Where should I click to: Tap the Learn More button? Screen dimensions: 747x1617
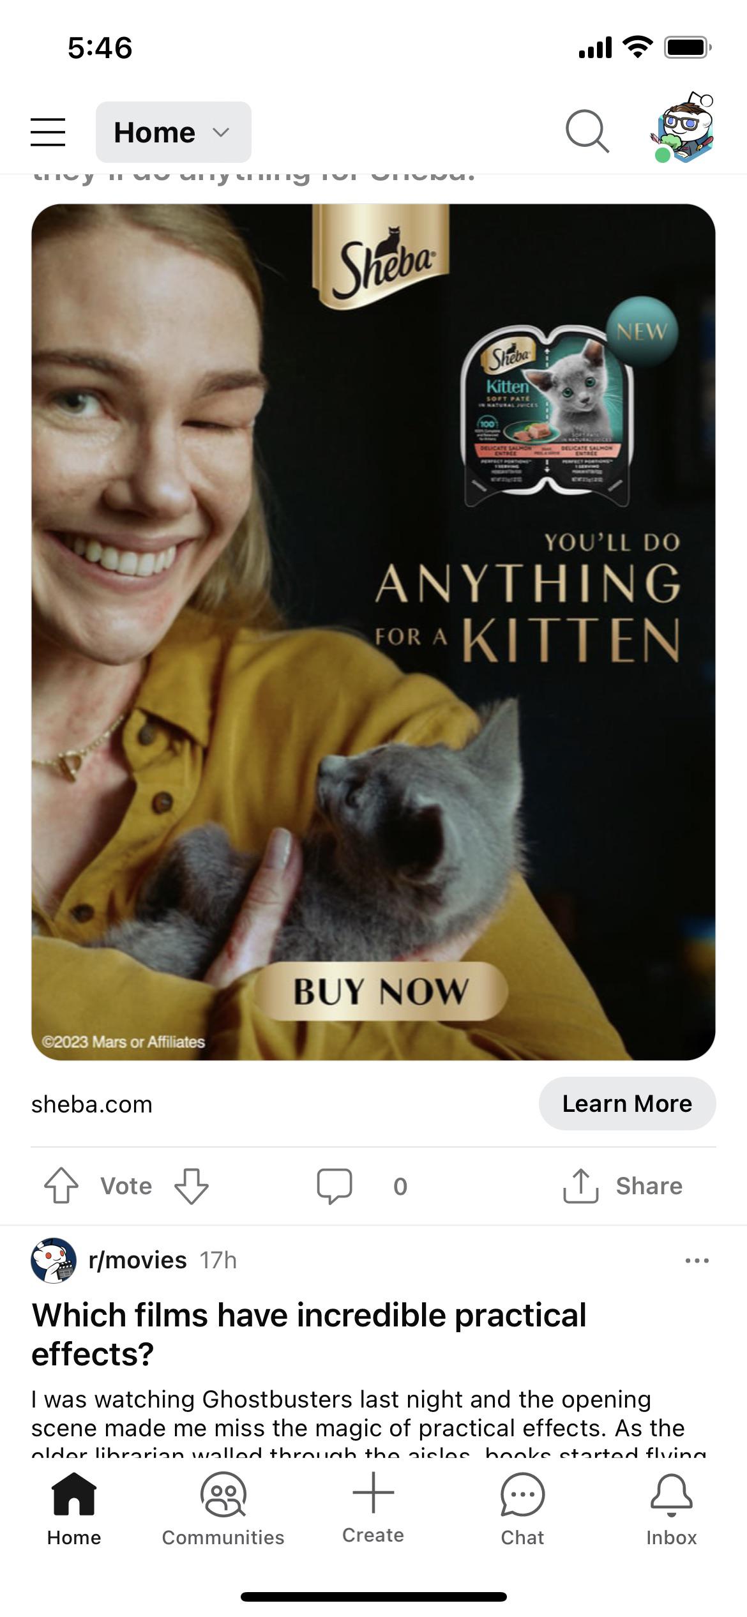coord(627,1104)
